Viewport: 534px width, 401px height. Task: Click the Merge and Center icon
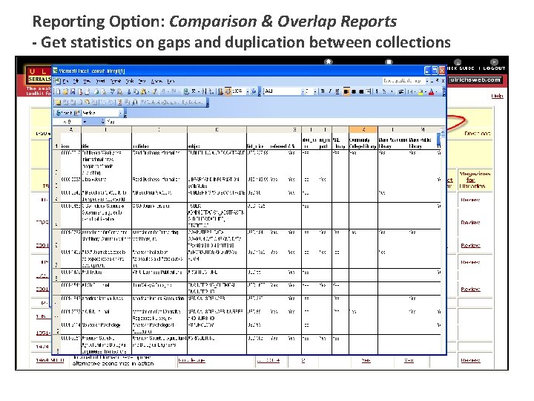tap(368, 91)
